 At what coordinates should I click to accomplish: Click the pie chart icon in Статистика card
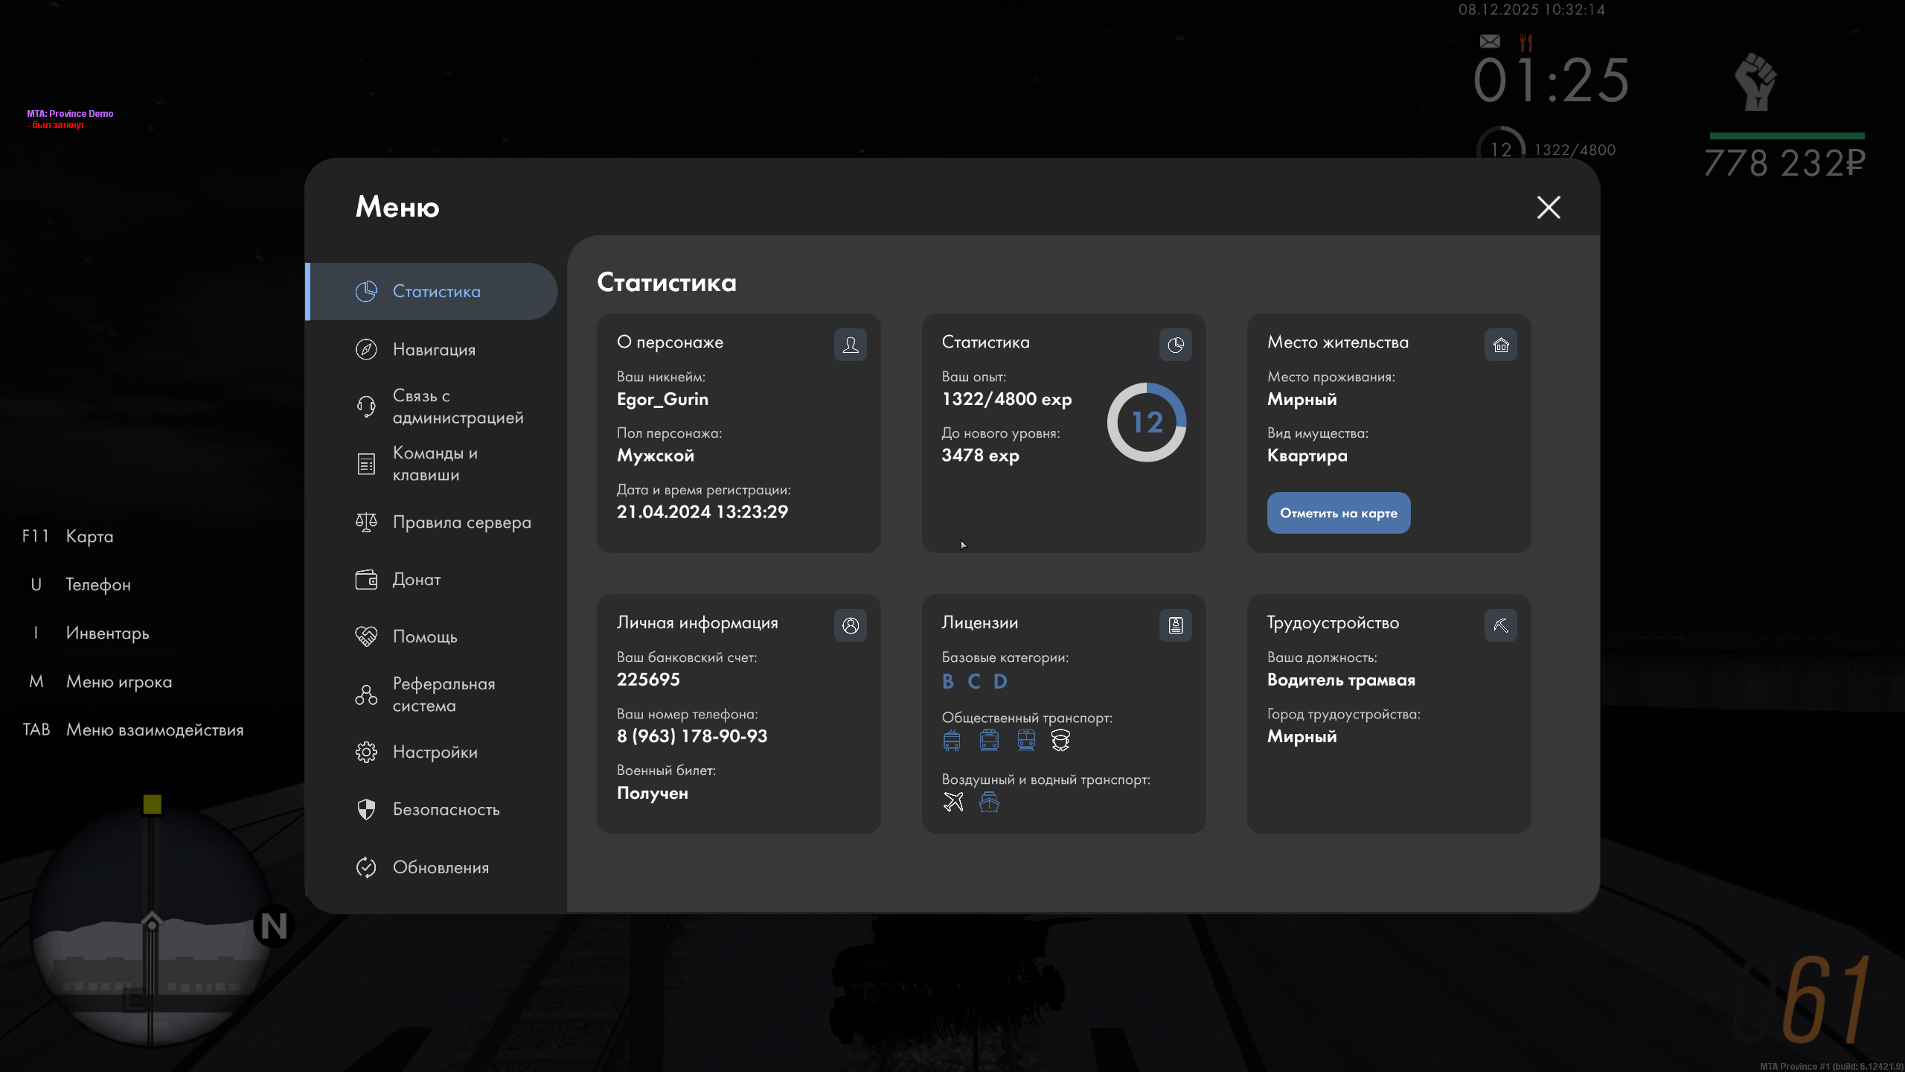(x=1175, y=345)
